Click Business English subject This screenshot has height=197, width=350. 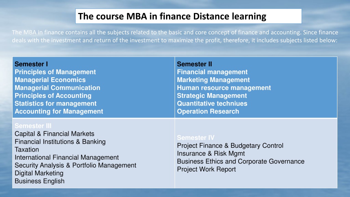pos(40,181)
